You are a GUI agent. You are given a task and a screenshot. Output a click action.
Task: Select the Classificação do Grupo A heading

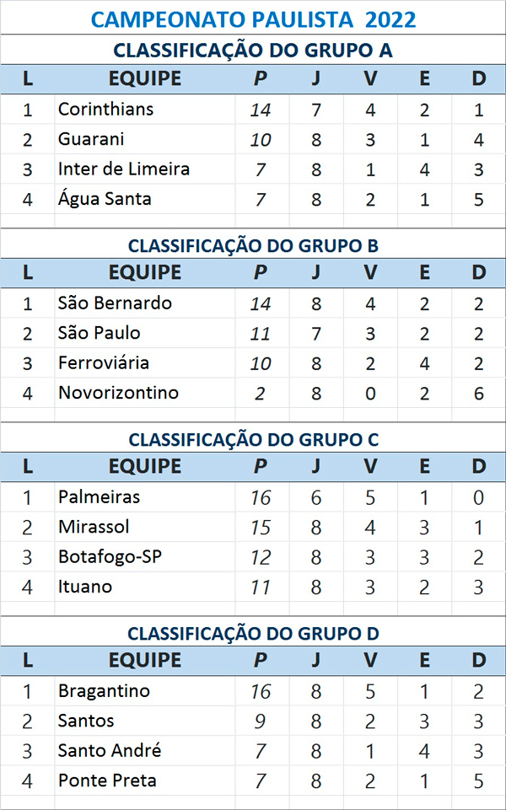pos(253,50)
